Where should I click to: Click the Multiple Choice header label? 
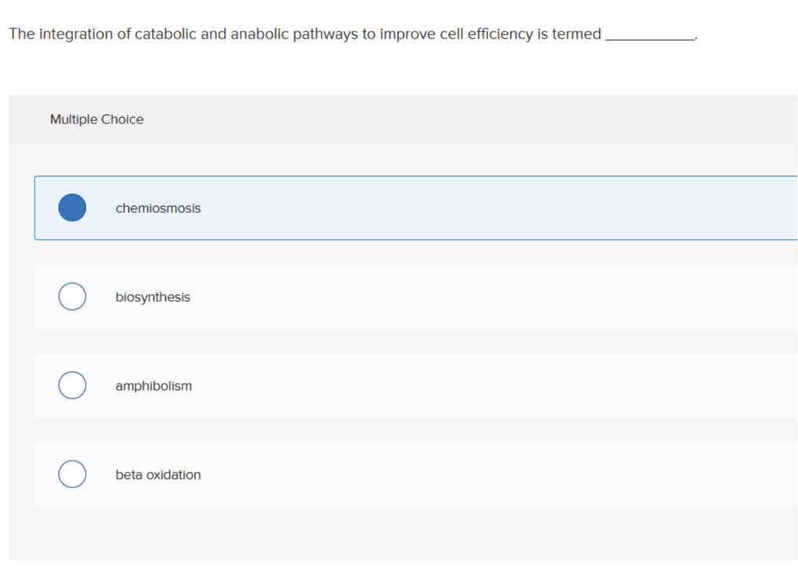[x=97, y=120]
